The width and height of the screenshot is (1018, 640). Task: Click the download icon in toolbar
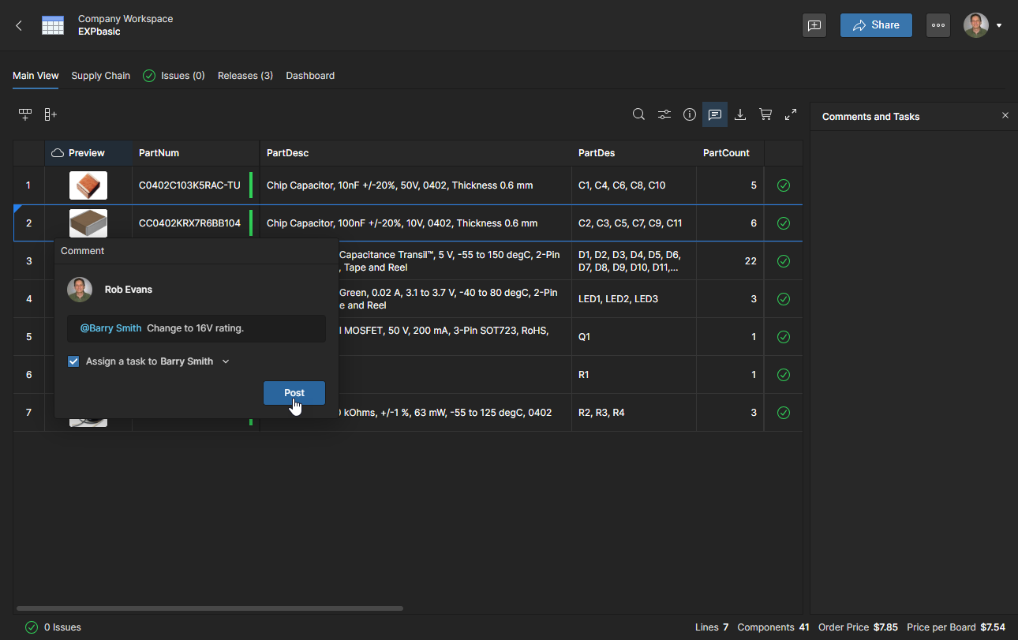click(x=740, y=114)
